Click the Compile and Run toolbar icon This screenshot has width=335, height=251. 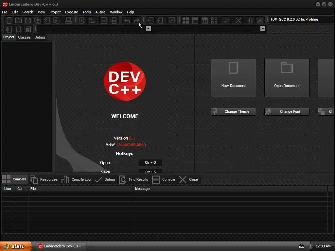204,21
